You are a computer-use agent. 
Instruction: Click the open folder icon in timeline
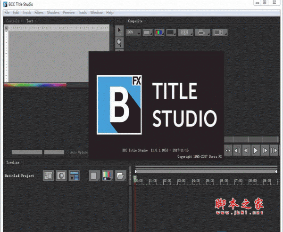tap(121, 176)
